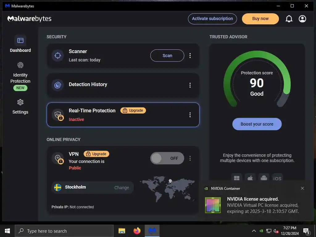The height and width of the screenshot is (237, 316).
Task: Select the Android platform icon
Action: pyautogui.click(x=264, y=178)
